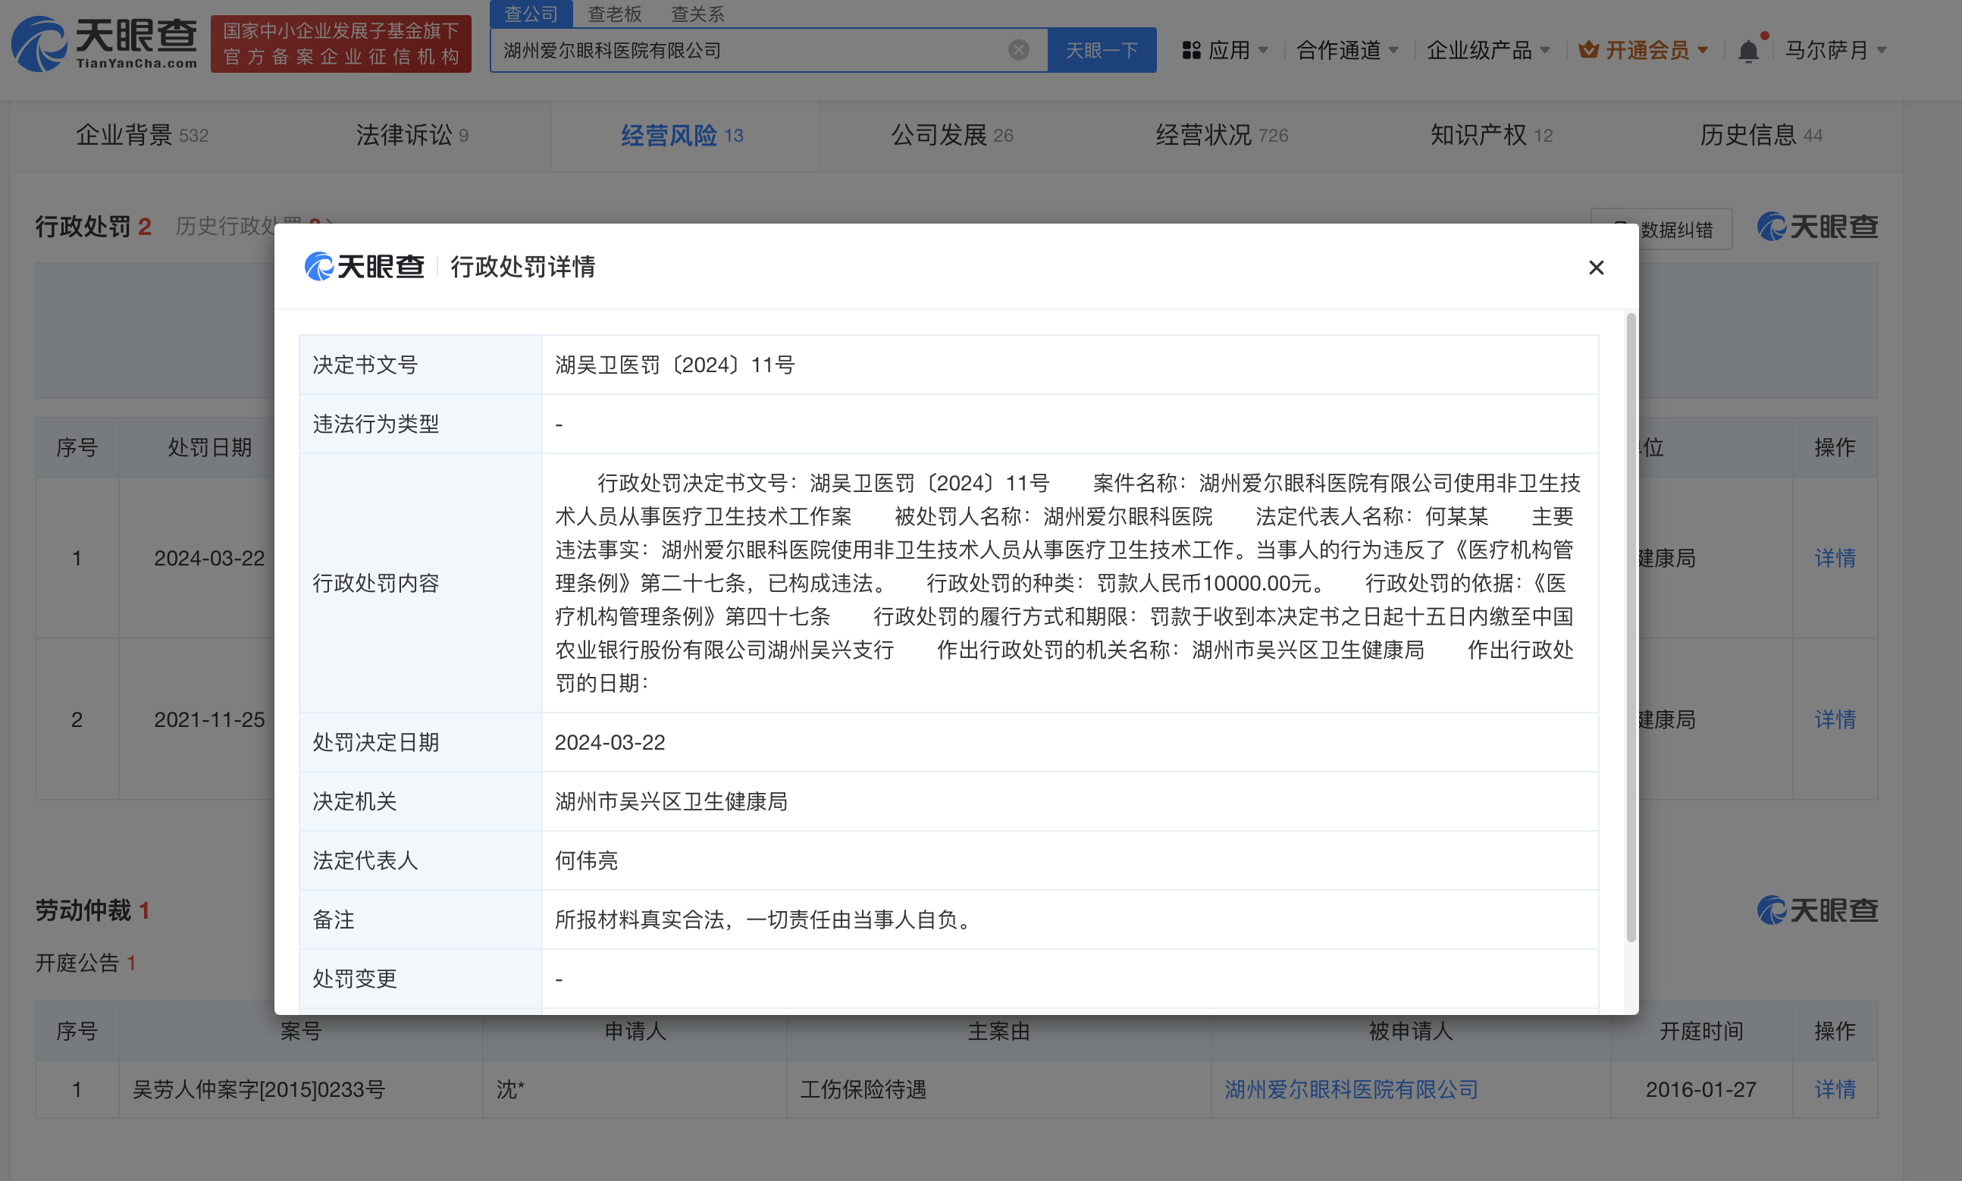Click the 工伤保险待遇 cell

[x=863, y=1089]
